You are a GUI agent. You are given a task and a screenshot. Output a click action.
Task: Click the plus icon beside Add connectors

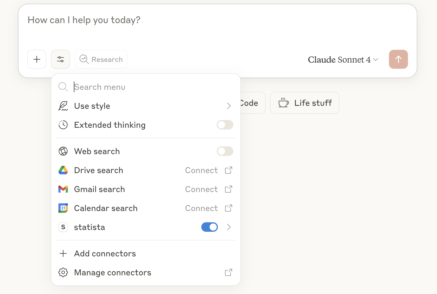63,253
